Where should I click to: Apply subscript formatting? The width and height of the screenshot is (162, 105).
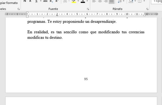point(51,1)
